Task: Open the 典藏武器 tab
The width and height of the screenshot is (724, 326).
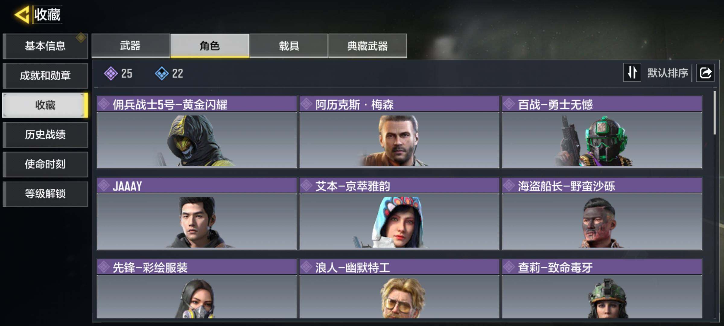Action: click(x=367, y=46)
